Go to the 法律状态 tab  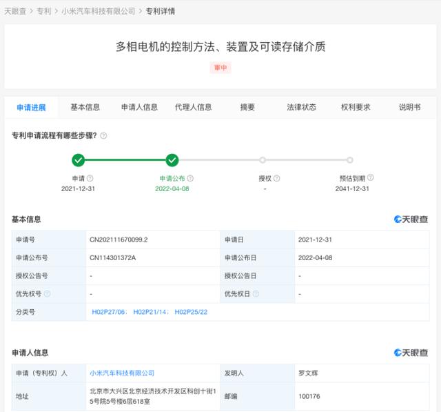tap(302, 107)
